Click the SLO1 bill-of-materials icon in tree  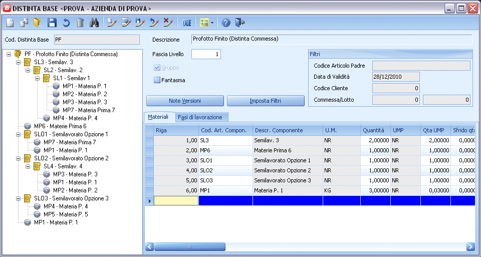click(28, 134)
